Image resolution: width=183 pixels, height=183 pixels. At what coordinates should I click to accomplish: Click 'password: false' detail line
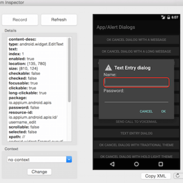coord(24,107)
